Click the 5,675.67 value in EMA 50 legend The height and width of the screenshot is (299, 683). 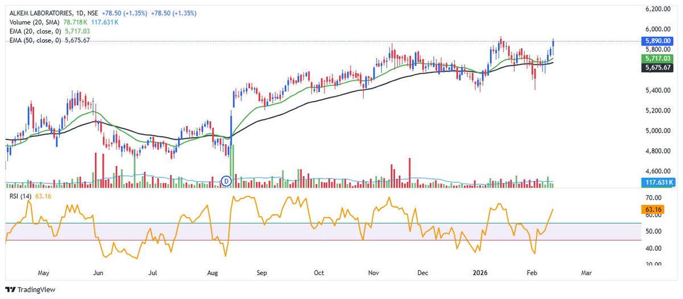click(79, 40)
